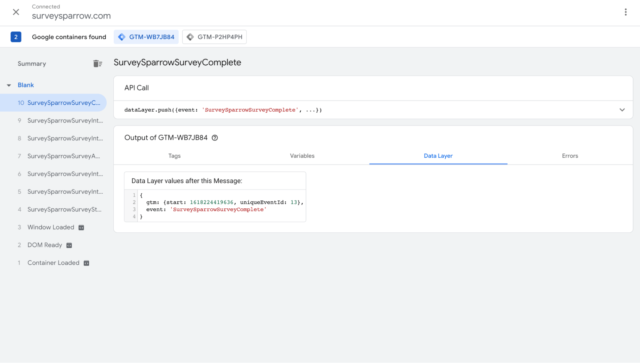Click the help icon beside Output of GTM-WB7JB84

click(215, 138)
